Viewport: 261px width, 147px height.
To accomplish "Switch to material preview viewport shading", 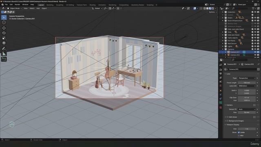I will coord(210,8).
